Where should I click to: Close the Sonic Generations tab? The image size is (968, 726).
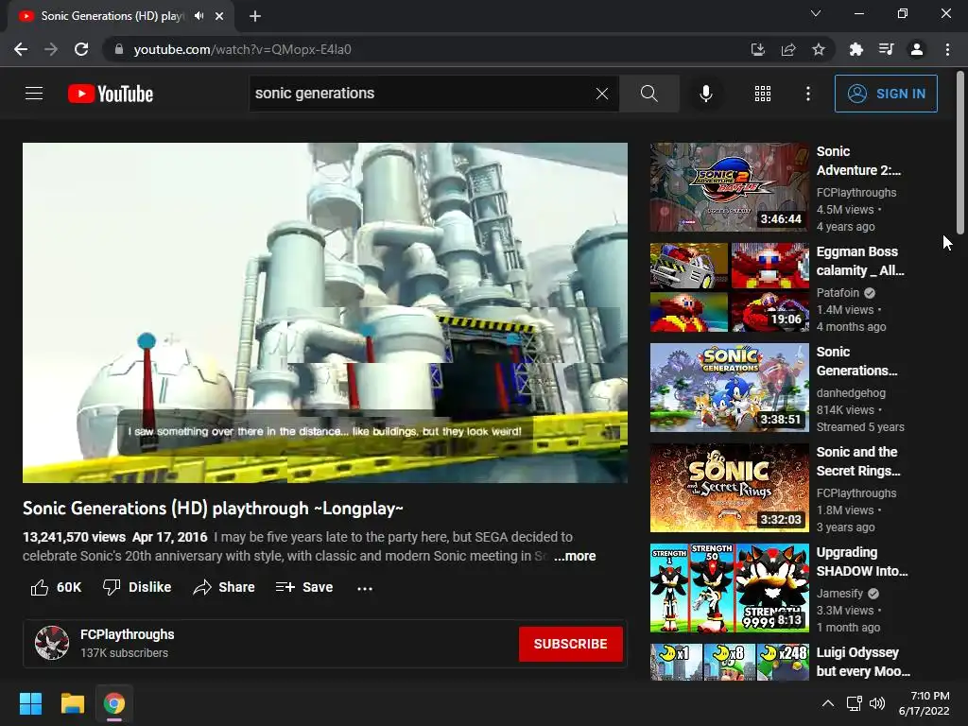pos(219,16)
